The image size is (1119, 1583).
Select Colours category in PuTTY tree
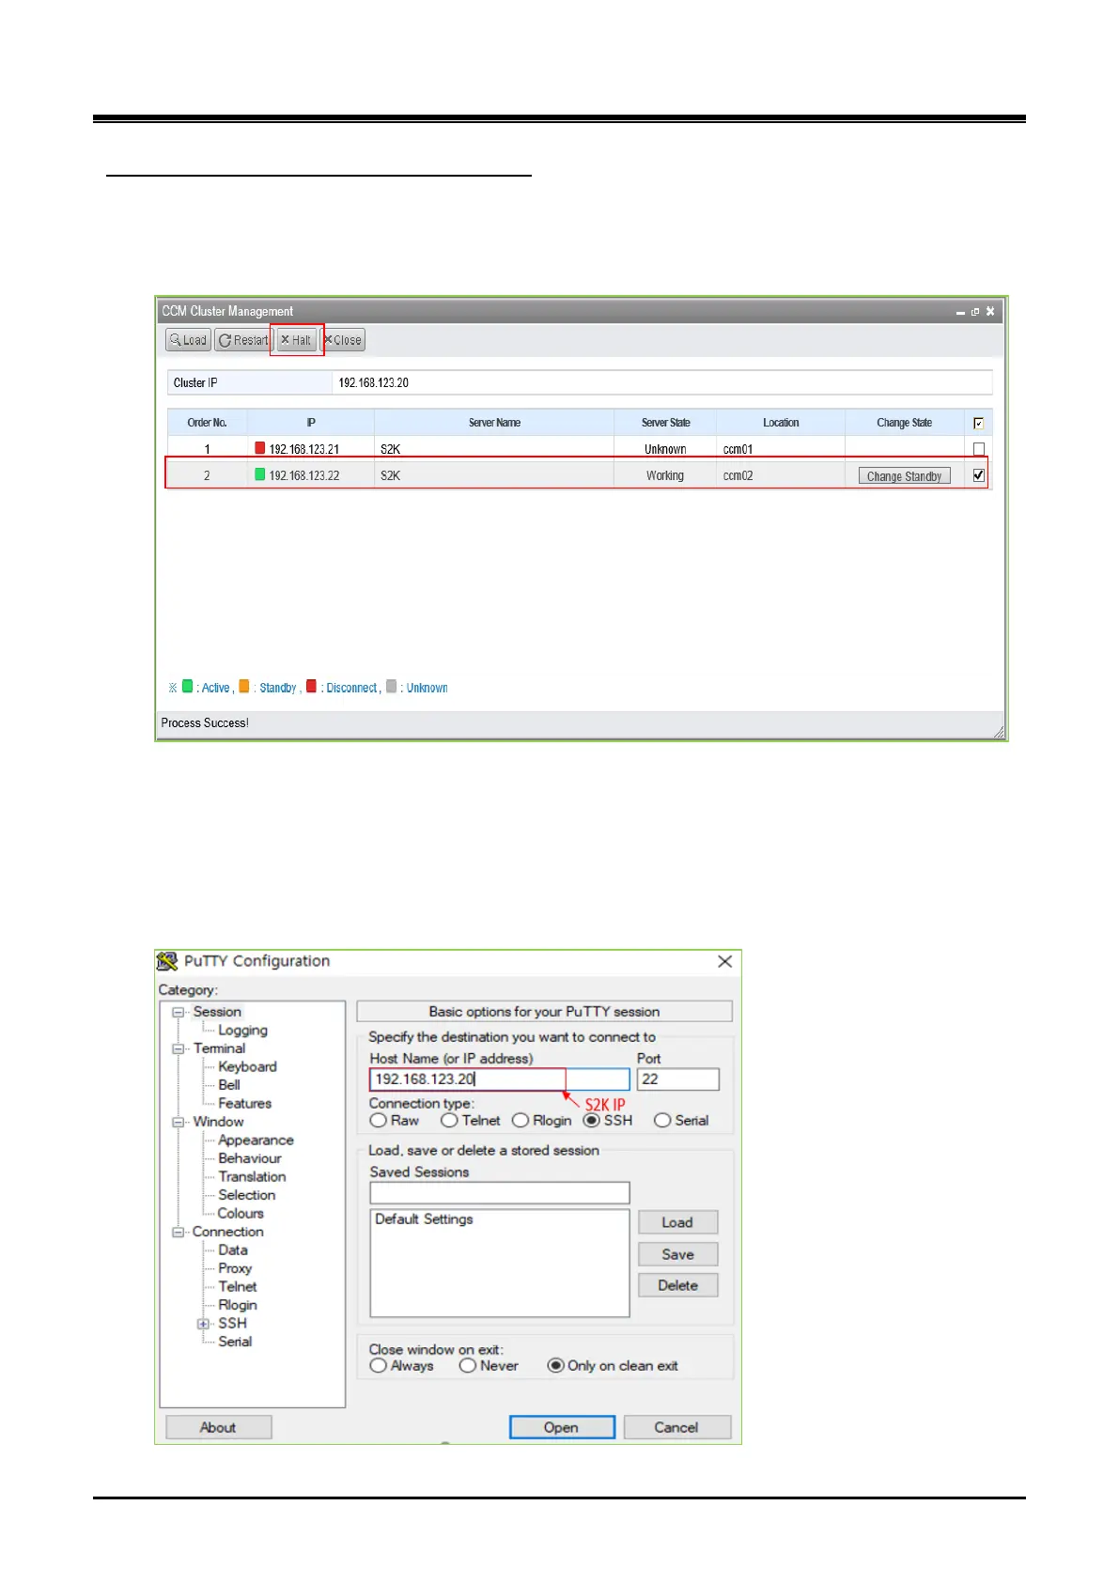click(x=241, y=1213)
